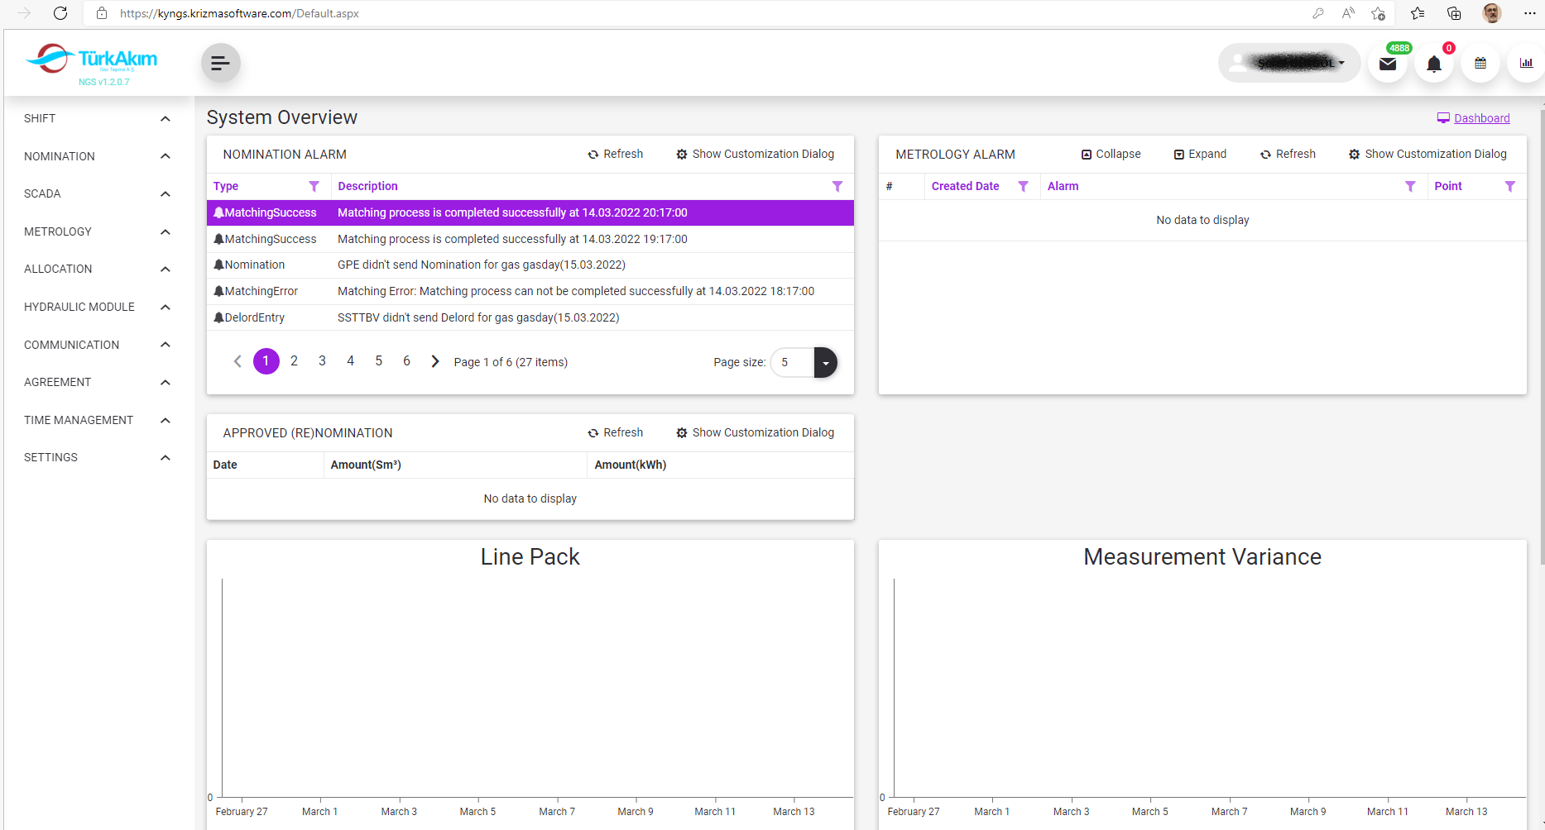Expand the Metrology Alarm rows
This screenshot has height=830, width=1545.
(1200, 155)
